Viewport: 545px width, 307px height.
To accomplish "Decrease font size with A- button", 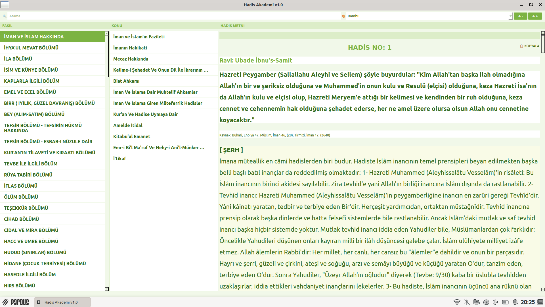I will pyautogui.click(x=520, y=16).
